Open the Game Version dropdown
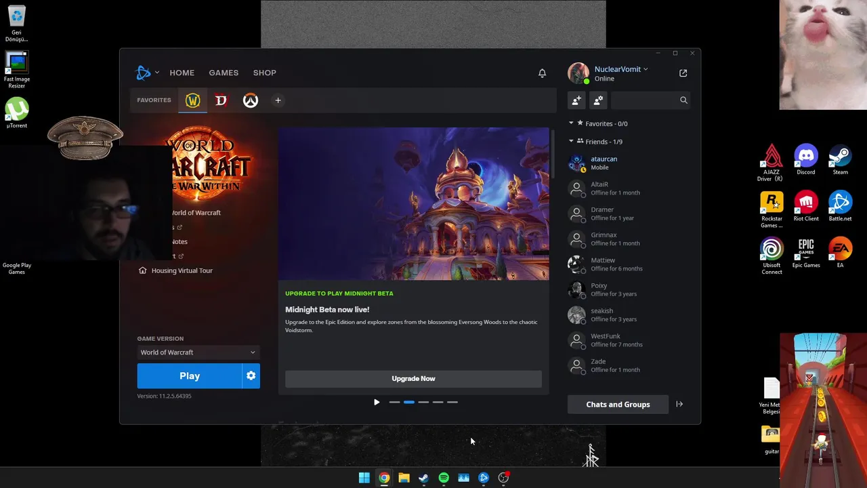 pos(198,352)
